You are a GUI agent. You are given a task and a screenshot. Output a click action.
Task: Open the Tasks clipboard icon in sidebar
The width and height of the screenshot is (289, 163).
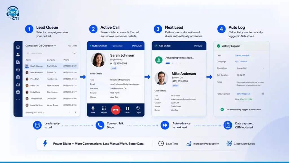click(18, 77)
